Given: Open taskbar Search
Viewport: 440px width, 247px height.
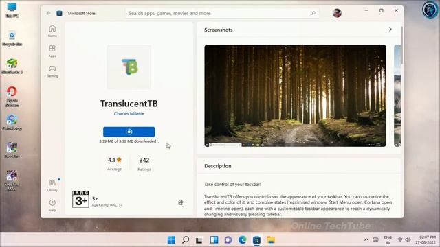Looking at the screenshot, I should click(x=186, y=239).
